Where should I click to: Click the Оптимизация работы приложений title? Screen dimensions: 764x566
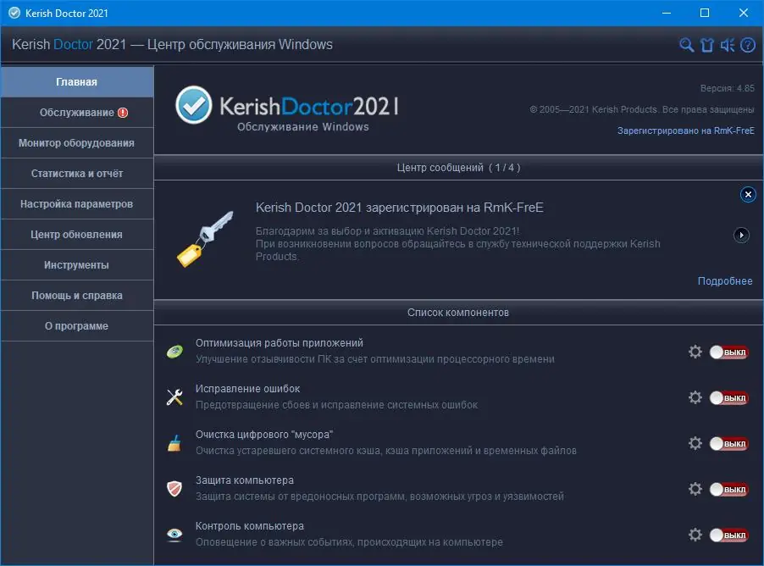[x=280, y=343]
